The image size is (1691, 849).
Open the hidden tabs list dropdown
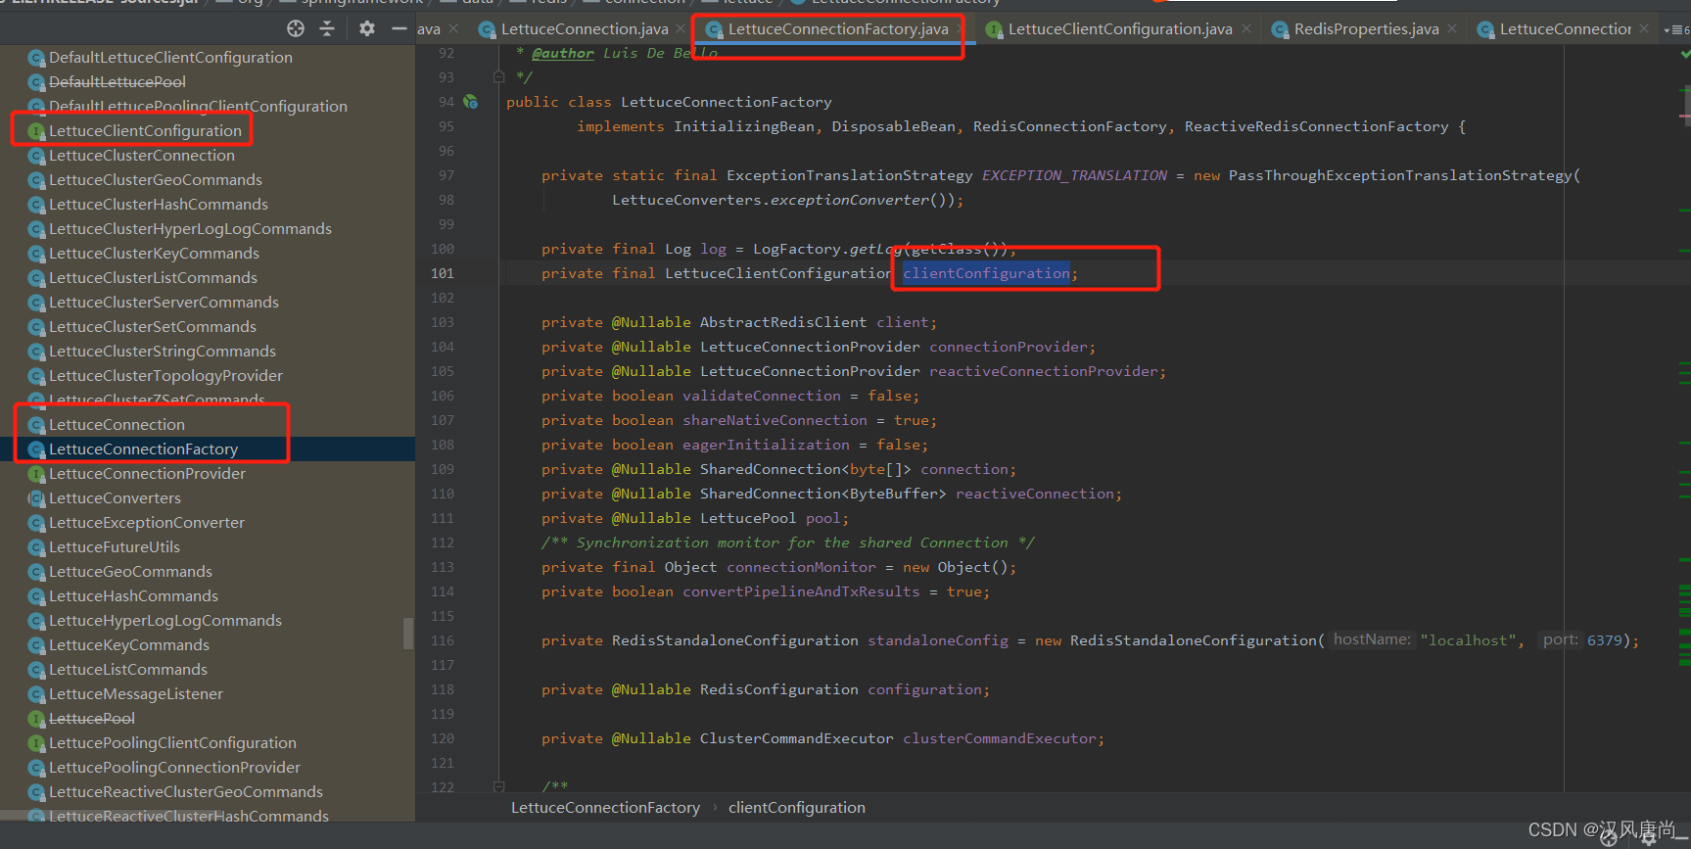click(x=1675, y=29)
